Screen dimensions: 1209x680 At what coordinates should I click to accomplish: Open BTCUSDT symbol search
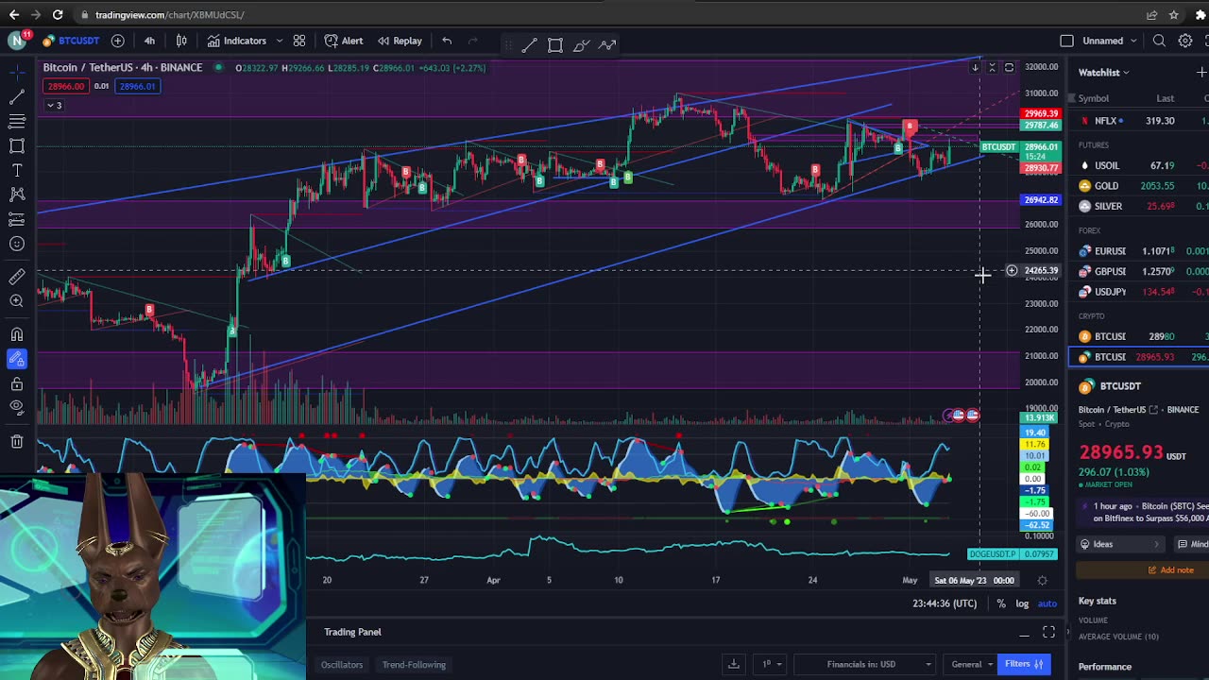pos(71,41)
